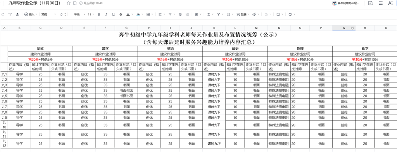
Task: Star this document as favorite
Action: [x=68, y=3]
